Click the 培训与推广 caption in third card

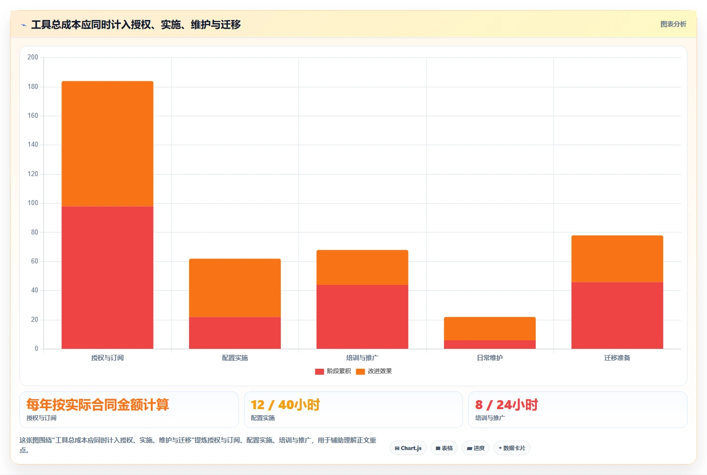pyautogui.click(x=490, y=418)
